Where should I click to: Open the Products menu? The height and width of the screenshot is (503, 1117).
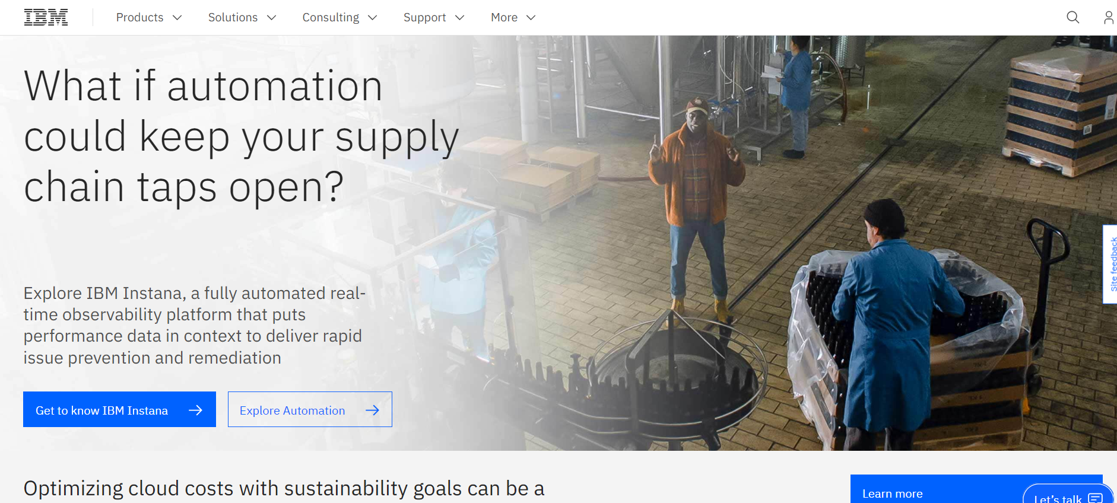140,18
